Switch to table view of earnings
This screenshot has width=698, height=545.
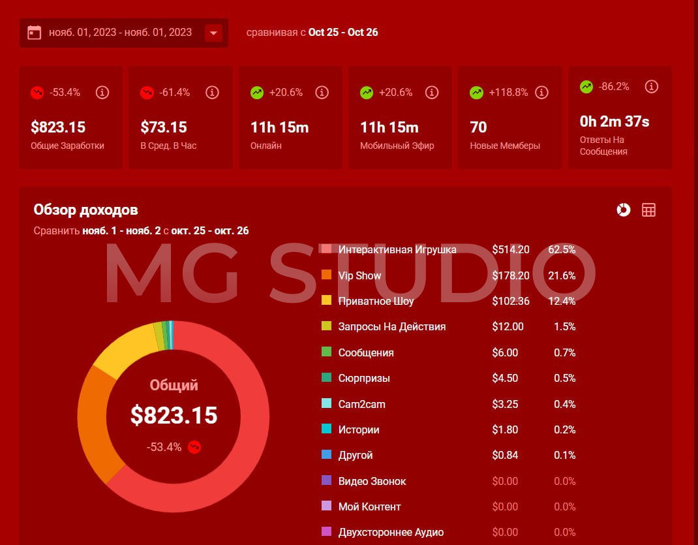coord(648,210)
